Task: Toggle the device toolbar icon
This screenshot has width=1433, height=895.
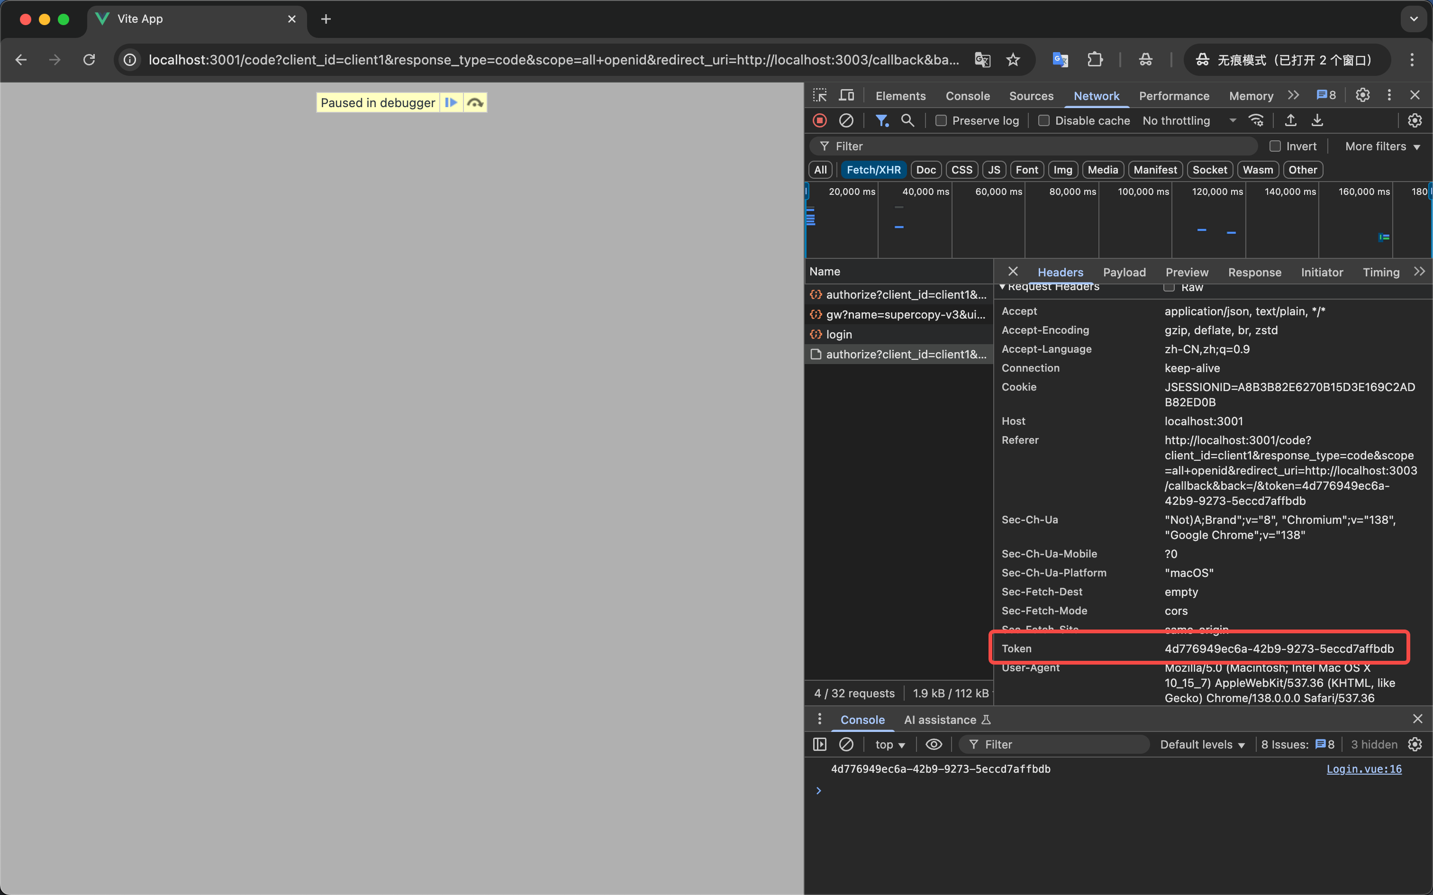Action: click(x=847, y=95)
